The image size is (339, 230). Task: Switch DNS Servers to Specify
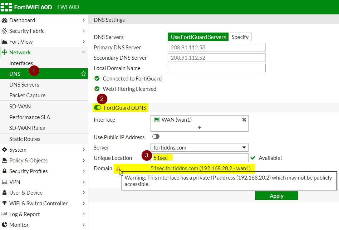(x=240, y=37)
